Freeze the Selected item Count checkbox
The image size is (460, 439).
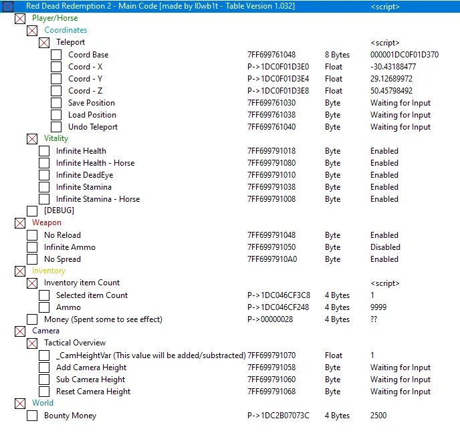[44, 295]
